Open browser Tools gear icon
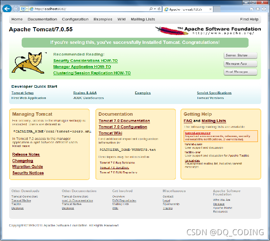The image size is (270, 241). (264, 9)
